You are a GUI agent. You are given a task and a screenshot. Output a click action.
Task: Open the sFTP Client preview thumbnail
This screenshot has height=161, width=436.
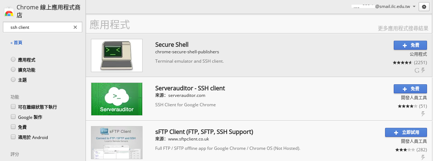(117, 143)
